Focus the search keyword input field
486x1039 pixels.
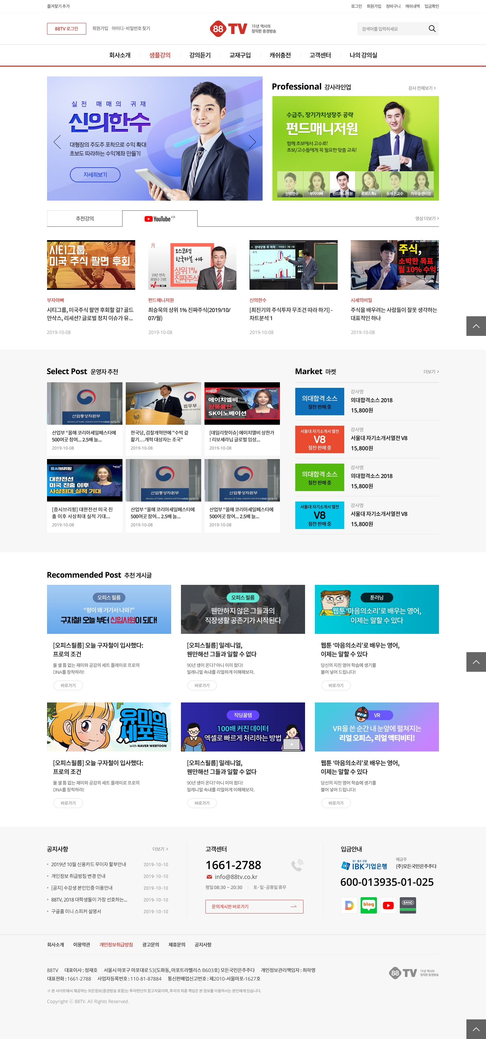pos(391,29)
